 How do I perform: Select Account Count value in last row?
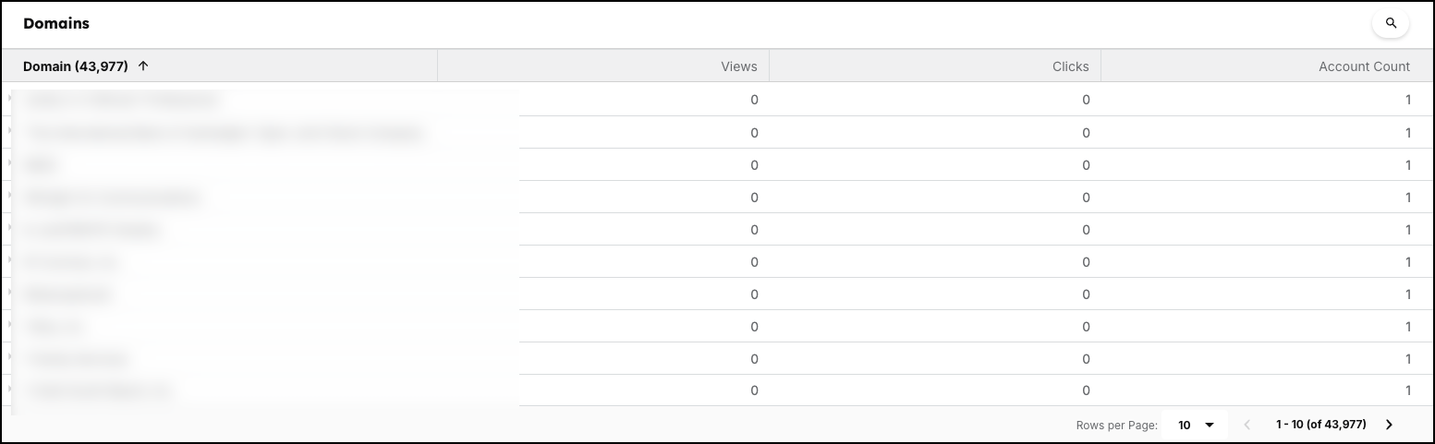click(1408, 390)
